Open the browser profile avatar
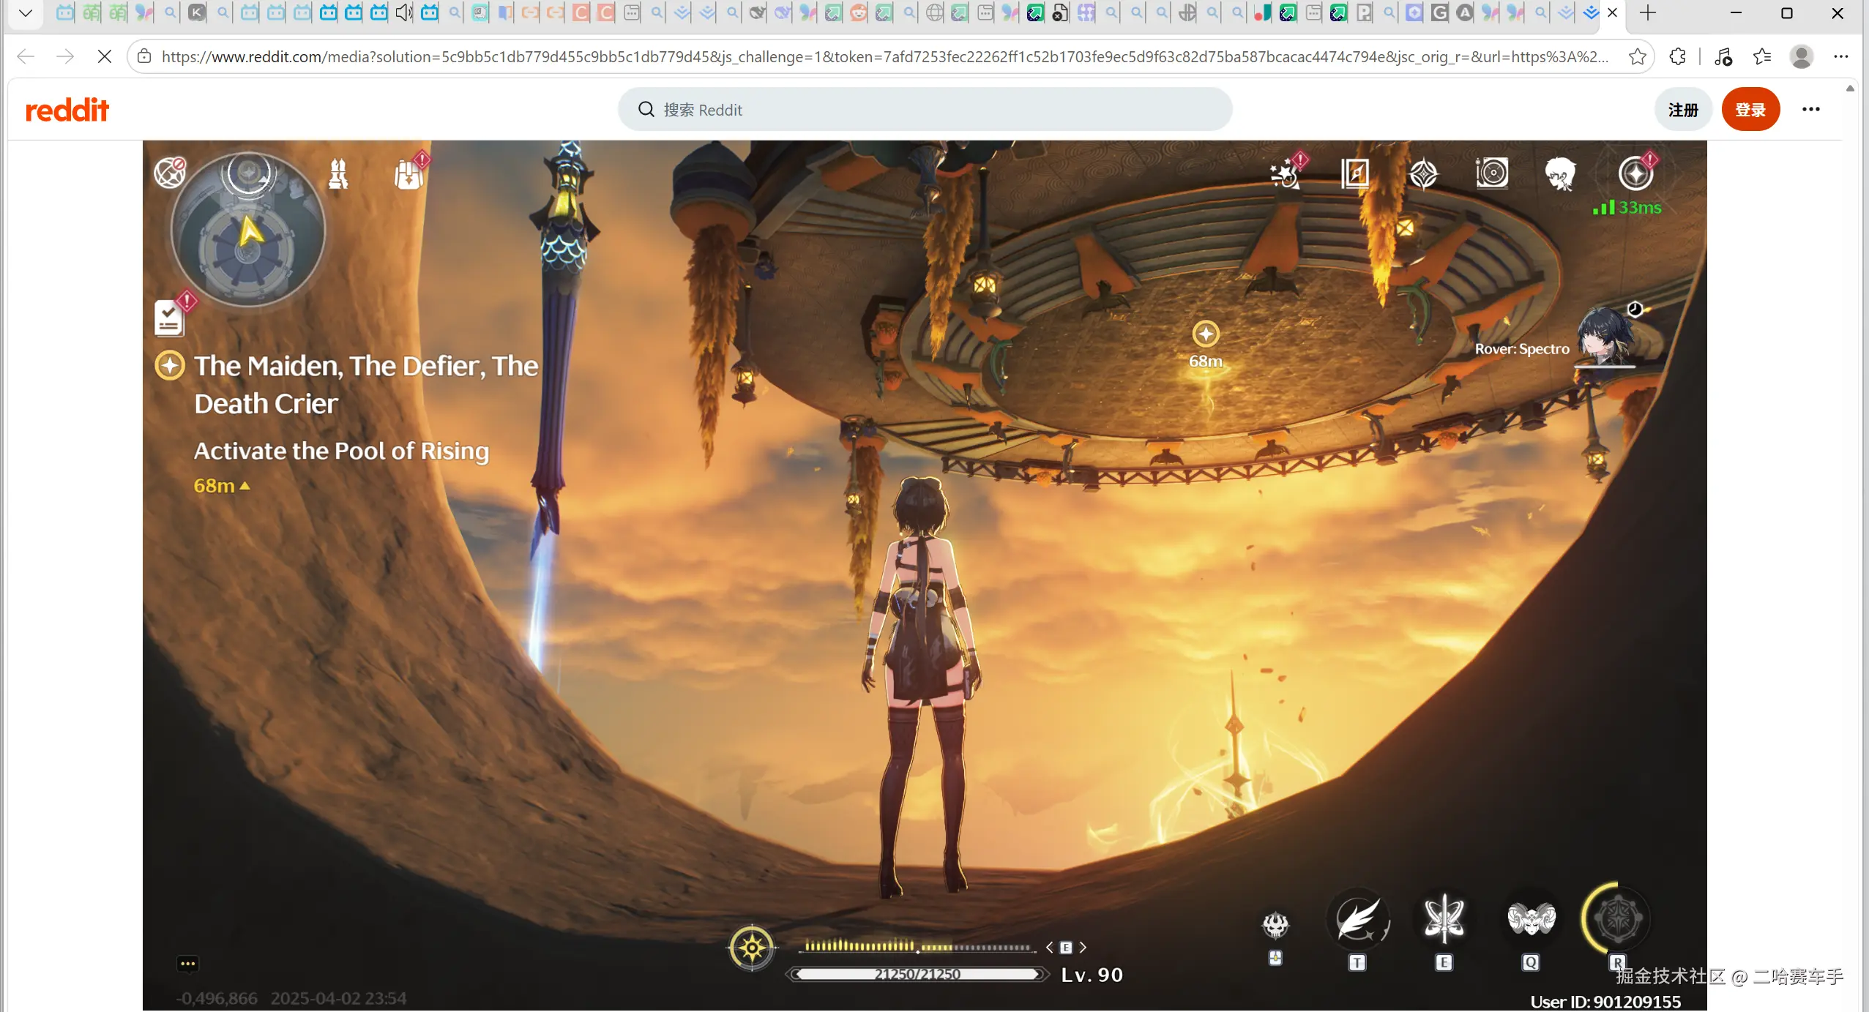Image resolution: width=1869 pixels, height=1012 pixels. [x=1801, y=56]
